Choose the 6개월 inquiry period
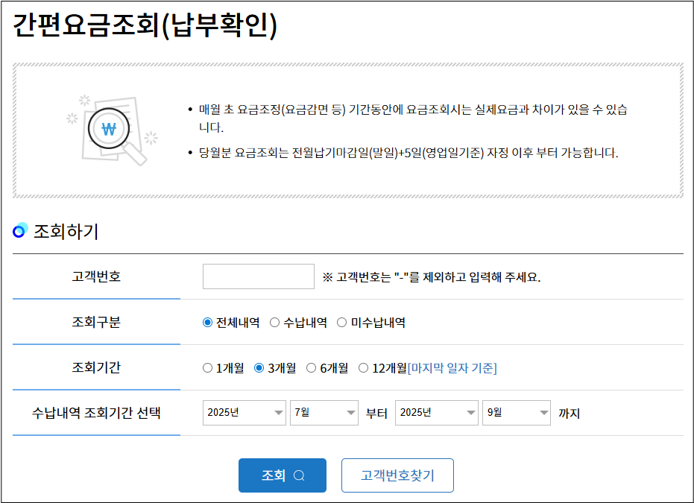This screenshot has height=503, width=694. [312, 367]
